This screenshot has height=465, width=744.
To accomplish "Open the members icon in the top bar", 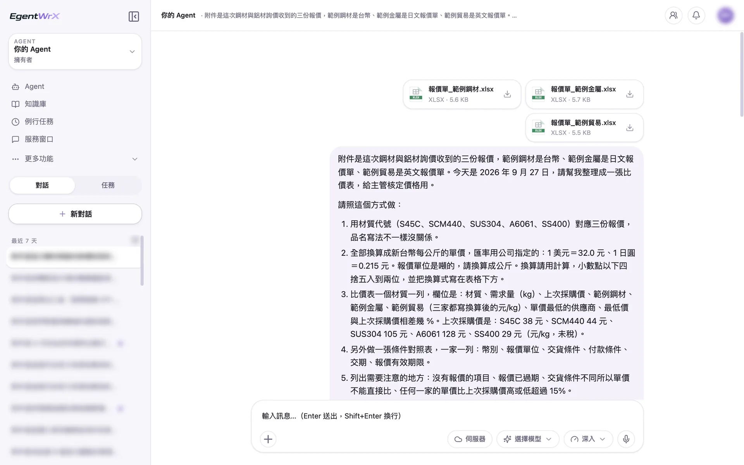I will [x=673, y=15].
